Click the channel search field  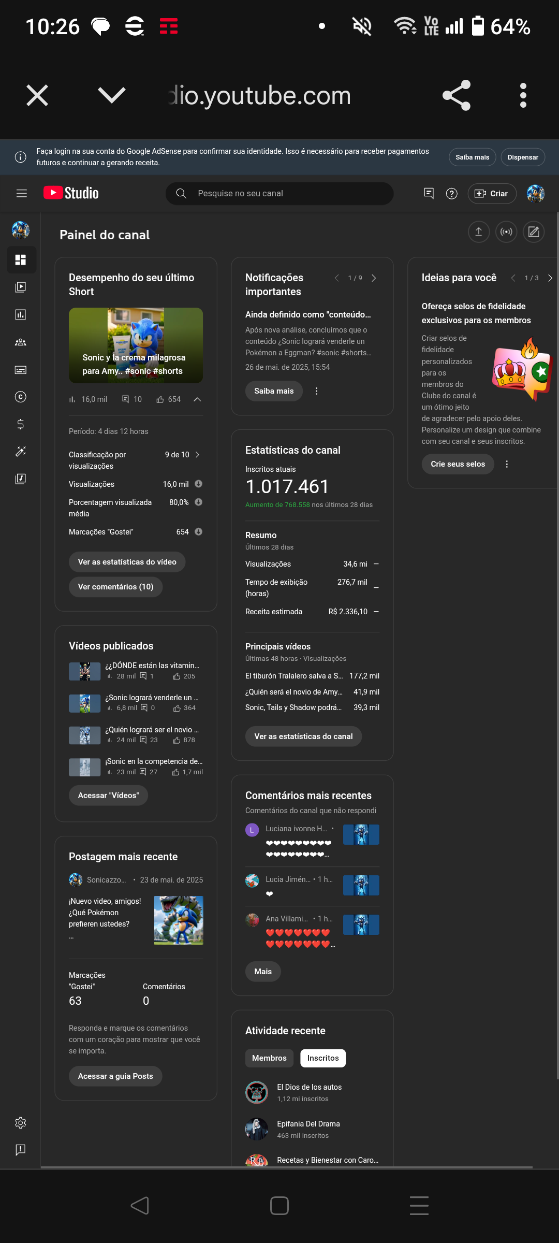(279, 193)
